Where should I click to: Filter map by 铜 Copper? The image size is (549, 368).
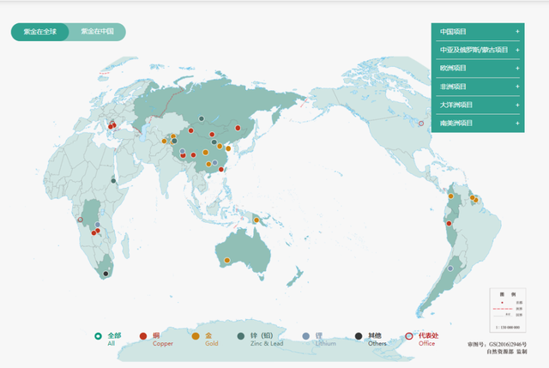[x=156, y=339]
